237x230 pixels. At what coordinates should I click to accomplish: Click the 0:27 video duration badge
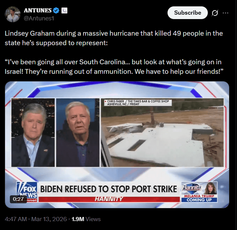(x=18, y=199)
